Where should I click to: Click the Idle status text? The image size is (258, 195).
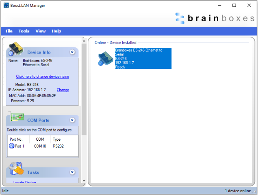point(5,191)
